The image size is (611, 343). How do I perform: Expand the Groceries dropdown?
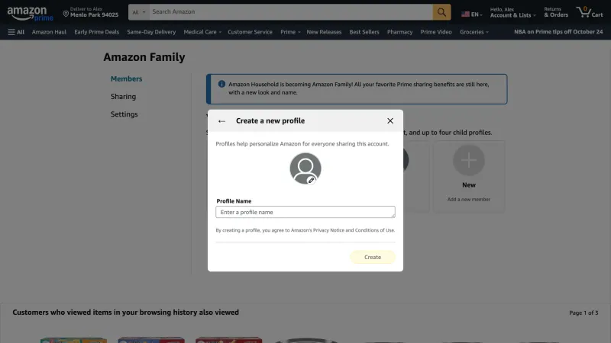474,32
